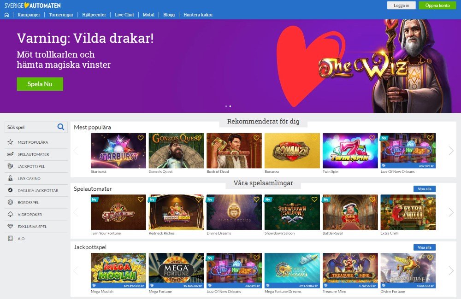
Task: Show next games in Mest populära carousel
Action: coord(451,151)
